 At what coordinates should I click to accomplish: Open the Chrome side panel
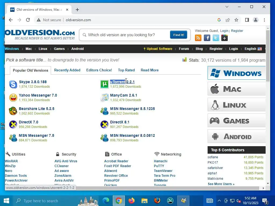[247, 20]
